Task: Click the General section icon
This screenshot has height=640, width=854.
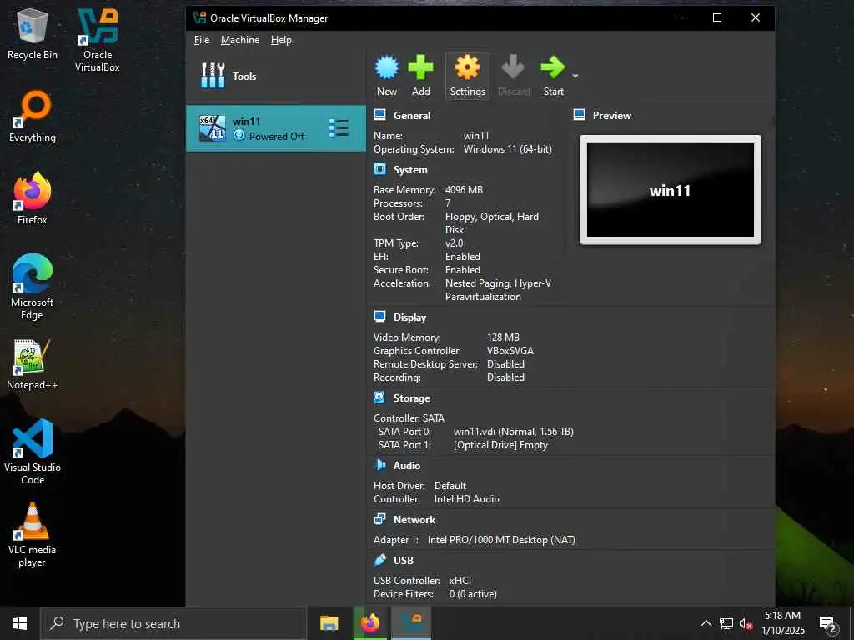Action: tap(379, 115)
